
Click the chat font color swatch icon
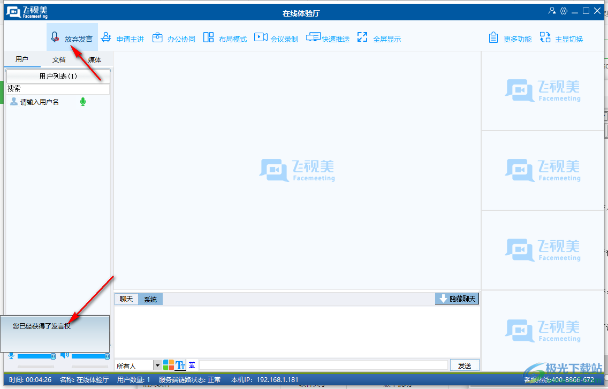[169, 365]
